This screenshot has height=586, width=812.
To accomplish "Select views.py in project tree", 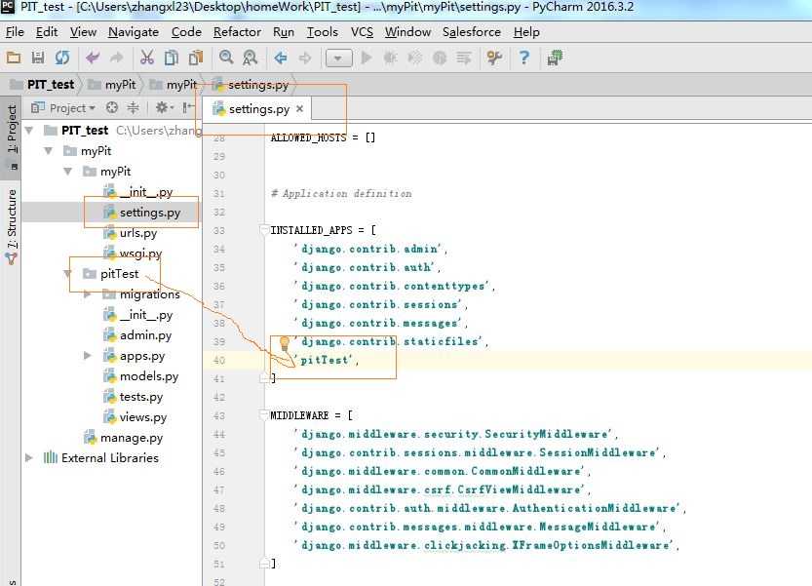I will click(143, 417).
